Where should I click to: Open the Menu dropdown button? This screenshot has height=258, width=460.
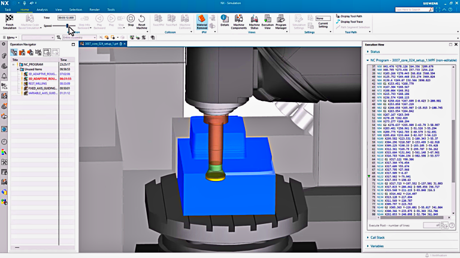pos(10,38)
